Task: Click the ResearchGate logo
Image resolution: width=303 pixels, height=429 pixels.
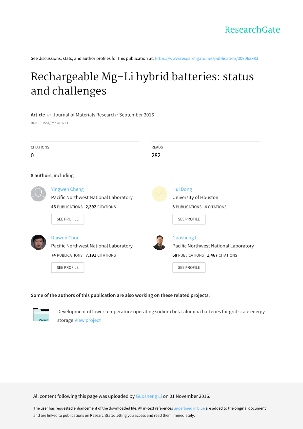Action: (252, 30)
